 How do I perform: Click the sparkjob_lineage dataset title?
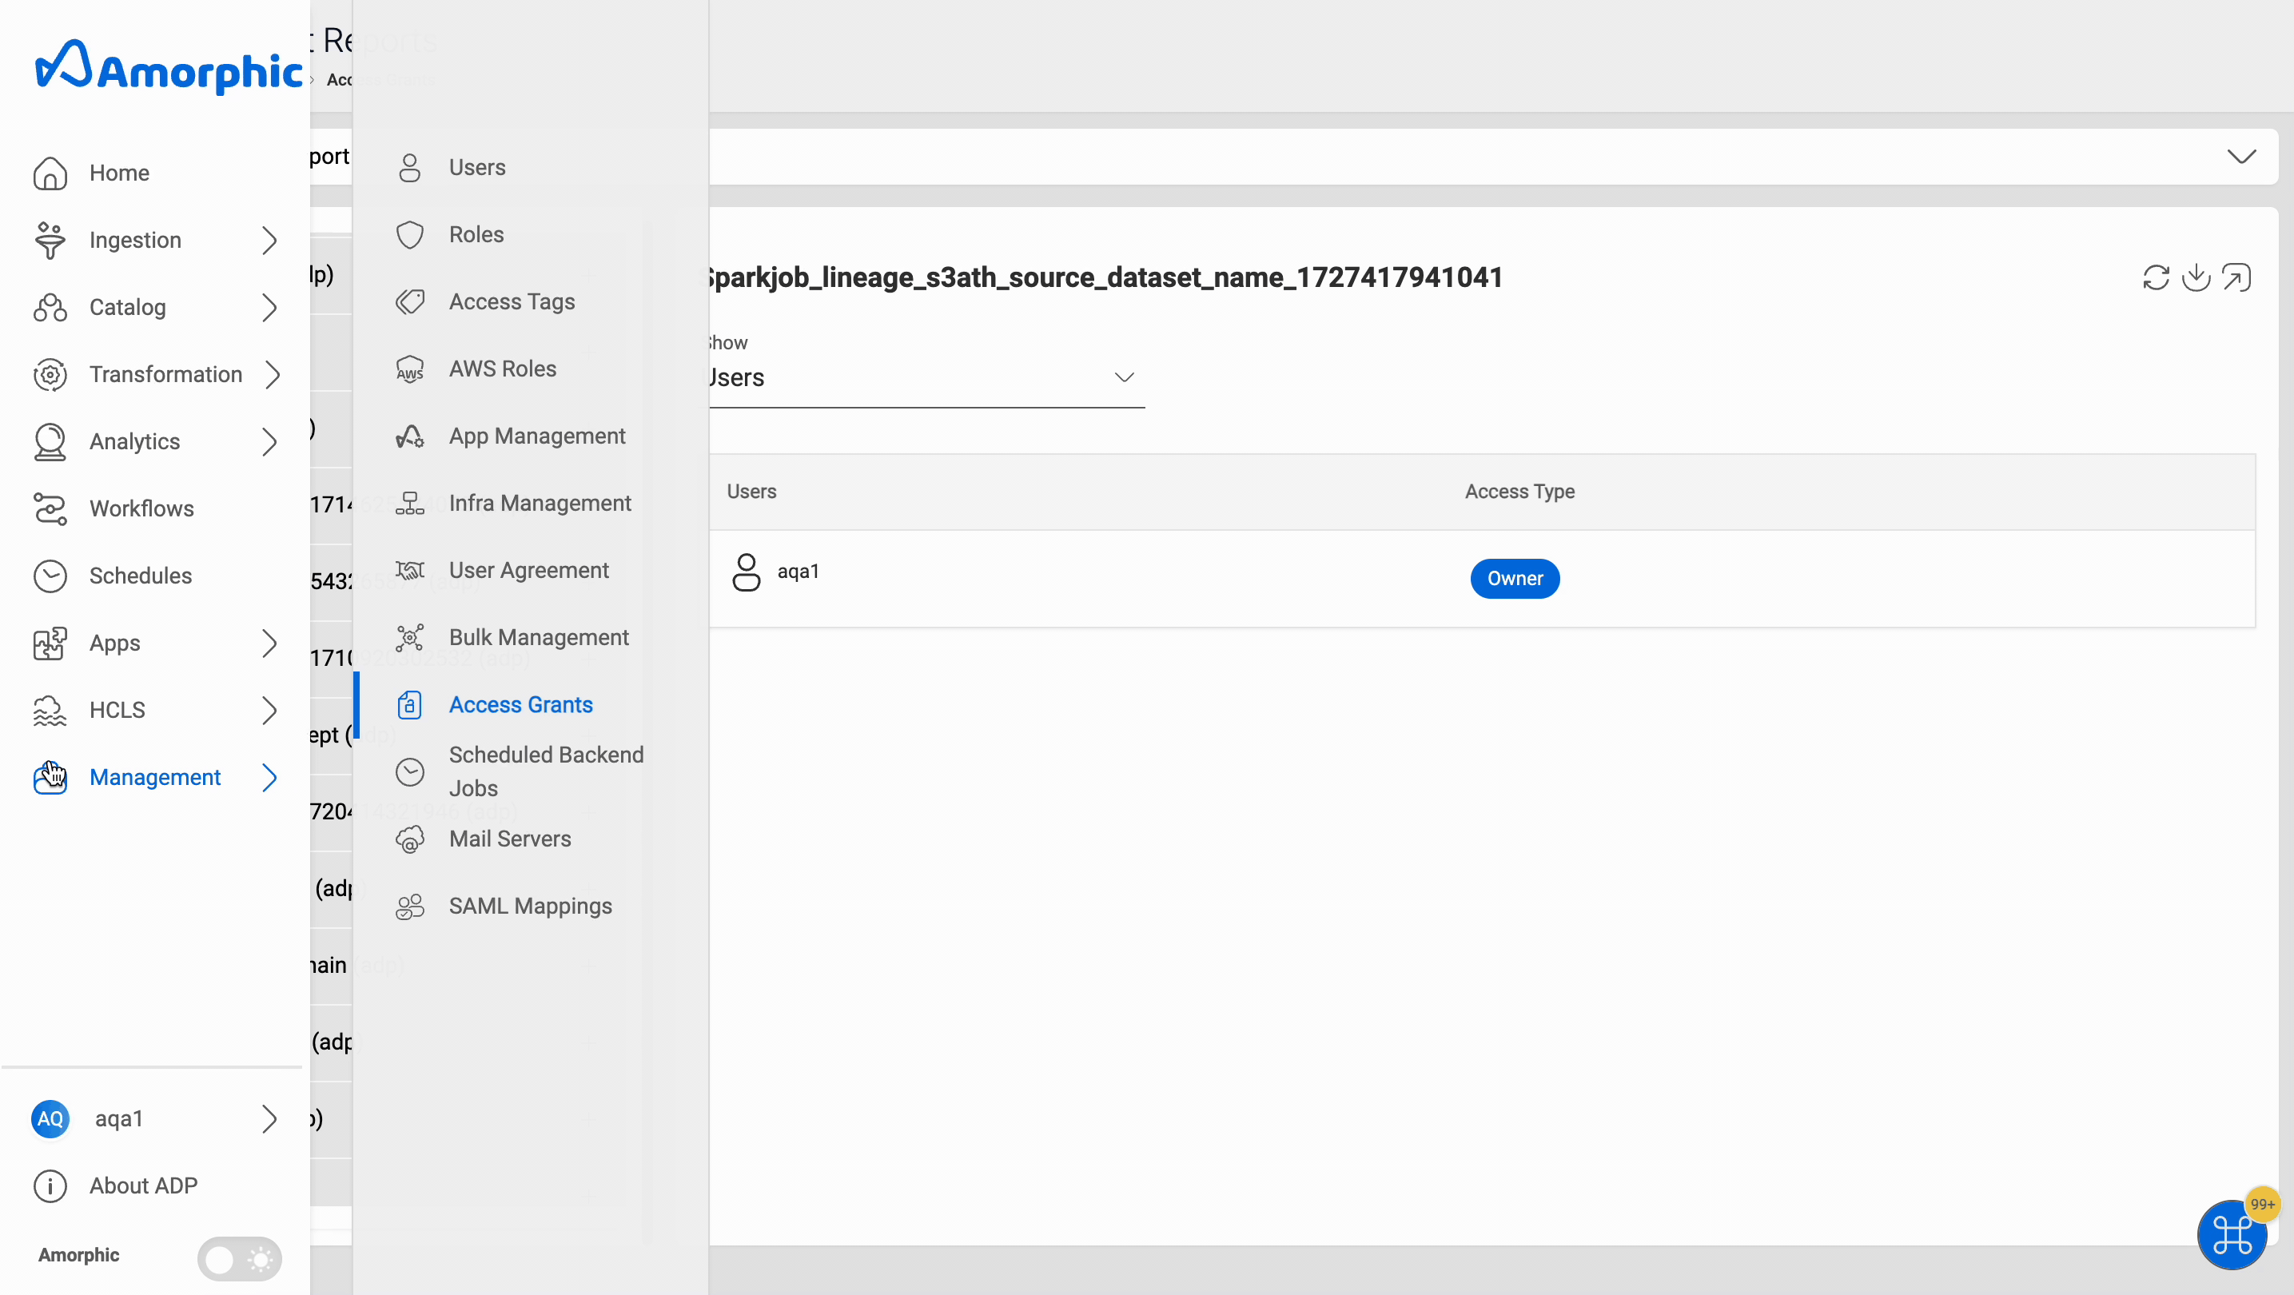pos(1105,277)
